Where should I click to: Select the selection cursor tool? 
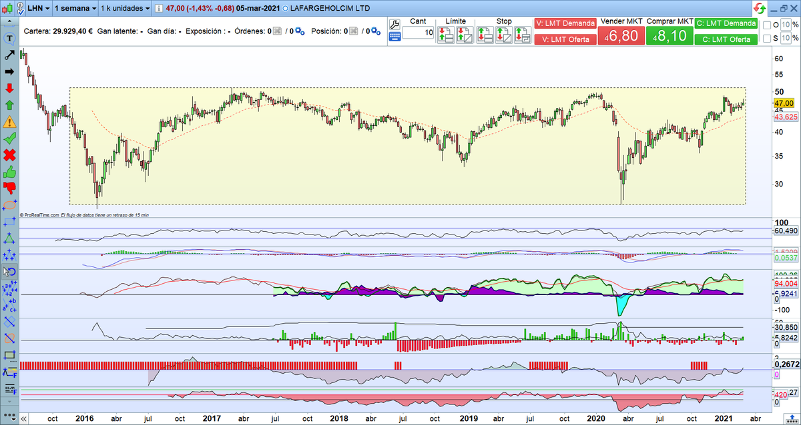(x=9, y=272)
